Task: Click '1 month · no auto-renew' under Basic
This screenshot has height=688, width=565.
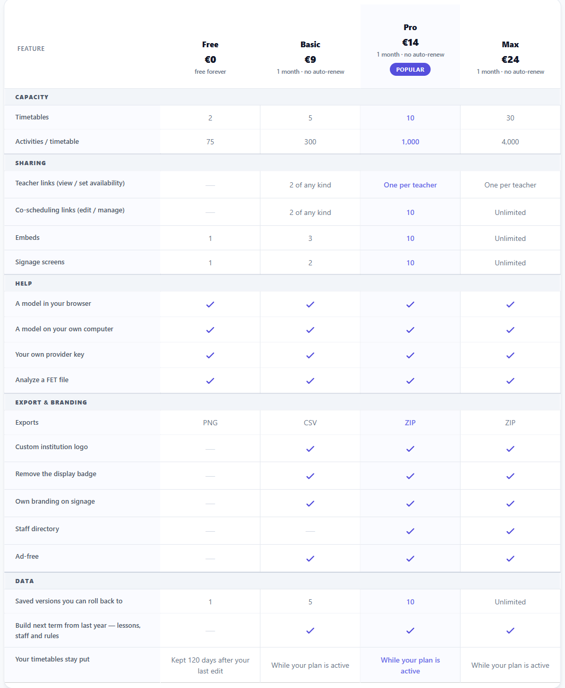Action: click(x=310, y=72)
